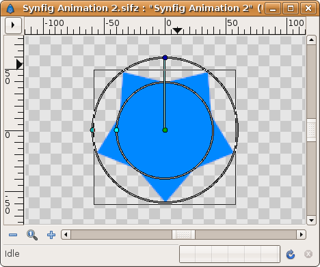Click the zoom out minus icon
The width and height of the screenshot is (320, 267).
[x=13, y=235]
